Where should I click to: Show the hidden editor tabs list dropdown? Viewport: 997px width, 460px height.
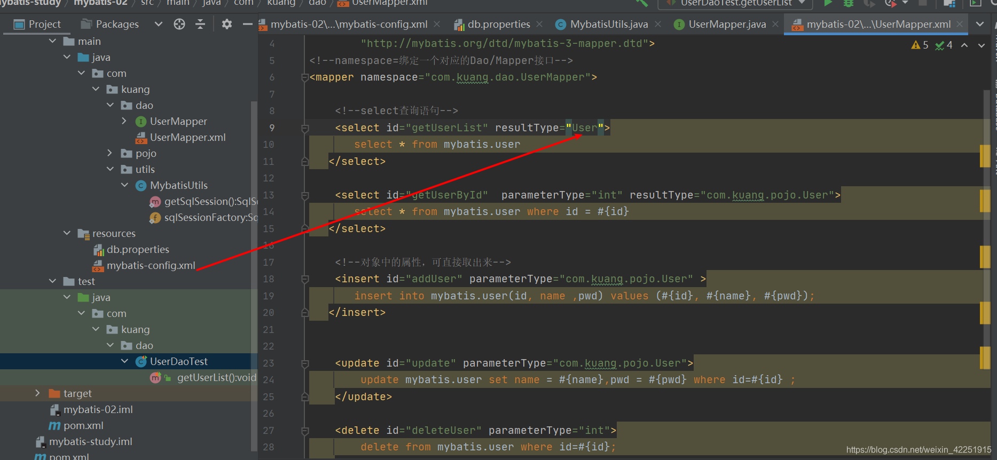click(x=980, y=24)
